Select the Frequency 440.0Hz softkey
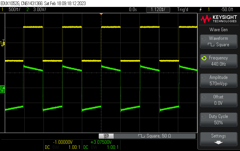Screen dimensions: 240x151 [219, 61]
